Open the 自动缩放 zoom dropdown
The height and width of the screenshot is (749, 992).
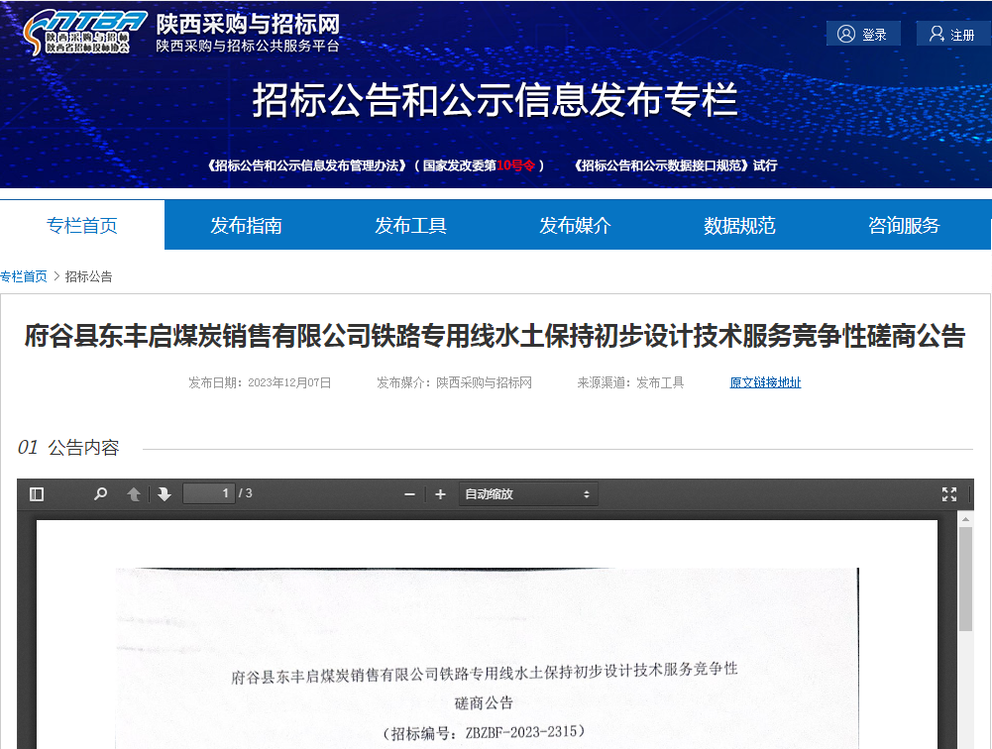527,494
